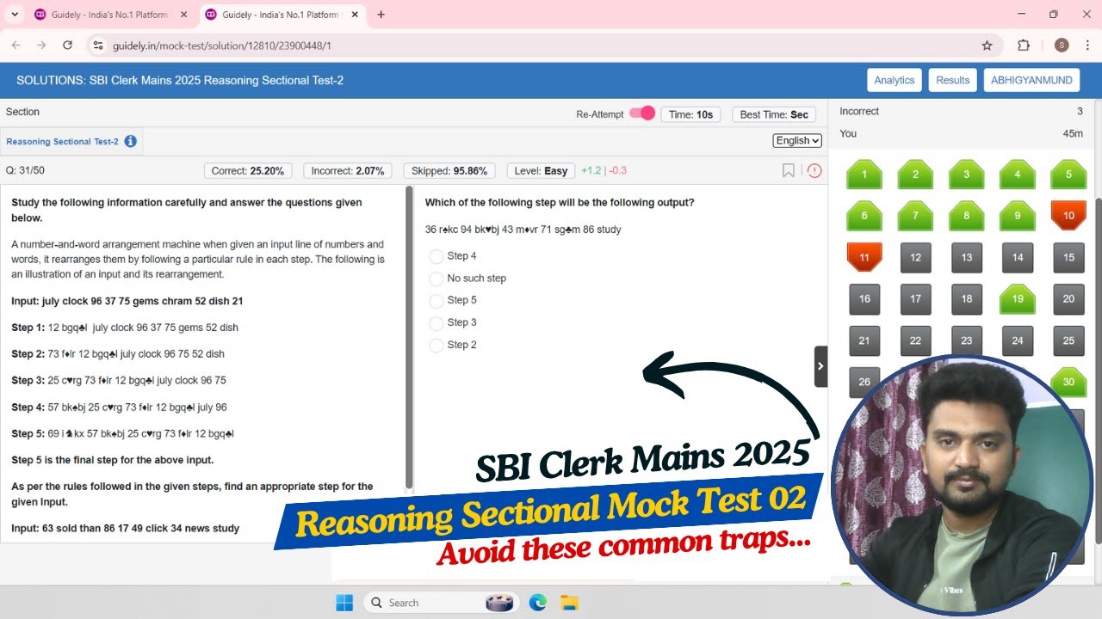This screenshot has height=619, width=1102.
Task: Select No such step option
Action: 436,279
